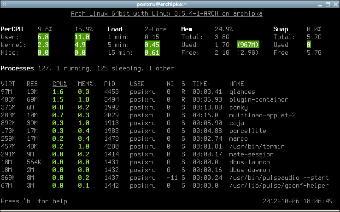Minimize the posixru@archipka terminal window
The image size is (340, 212).
(320, 5)
